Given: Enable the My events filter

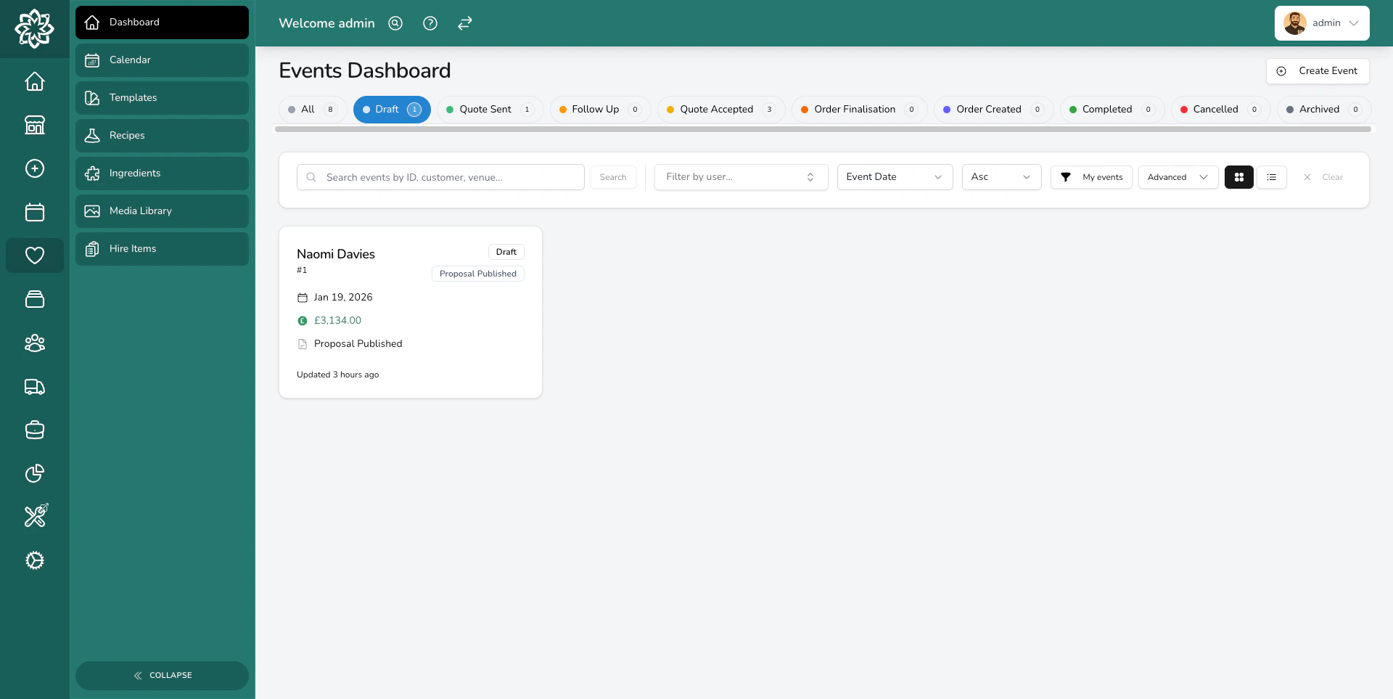Looking at the screenshot, I should coord(1091,176).
